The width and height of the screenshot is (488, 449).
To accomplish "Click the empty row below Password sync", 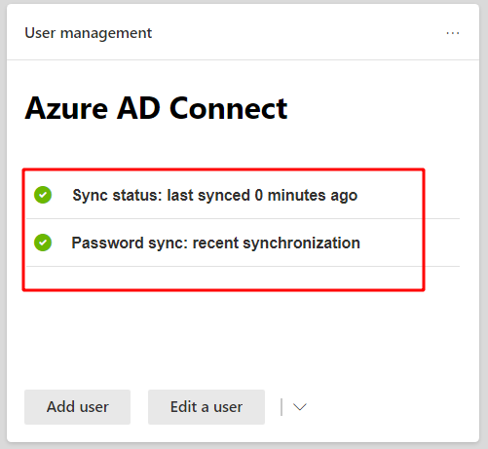I will pos(224,278).
